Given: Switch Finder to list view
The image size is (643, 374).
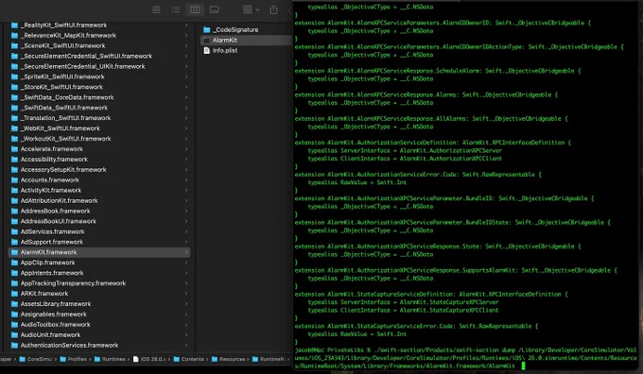Looking at the screenshot, I should click(x=176, y=9).
